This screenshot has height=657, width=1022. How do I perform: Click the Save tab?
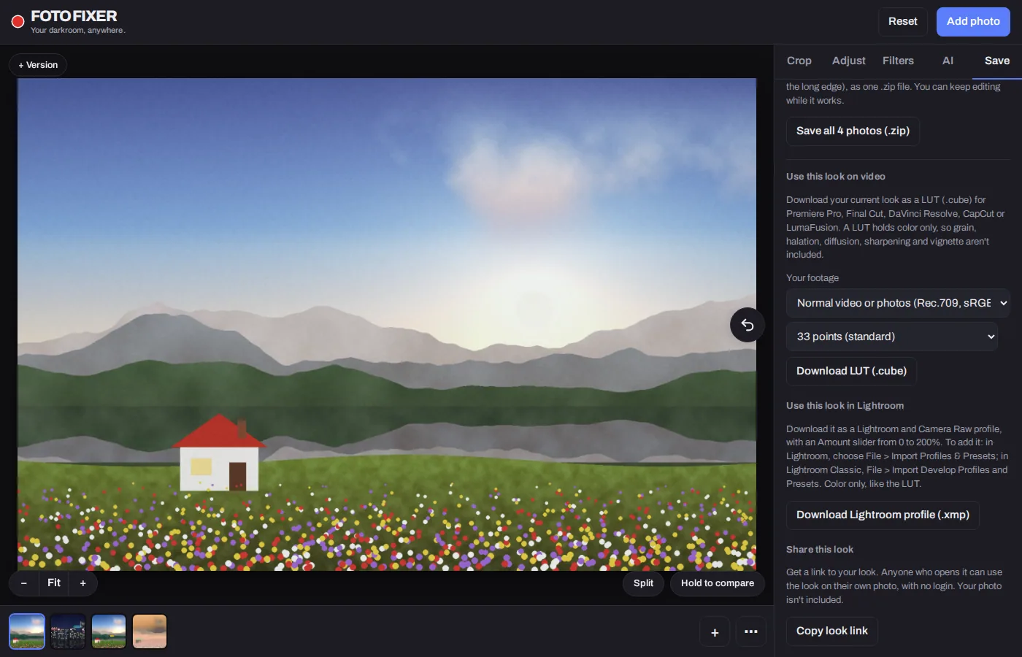(x=997, y=61)
